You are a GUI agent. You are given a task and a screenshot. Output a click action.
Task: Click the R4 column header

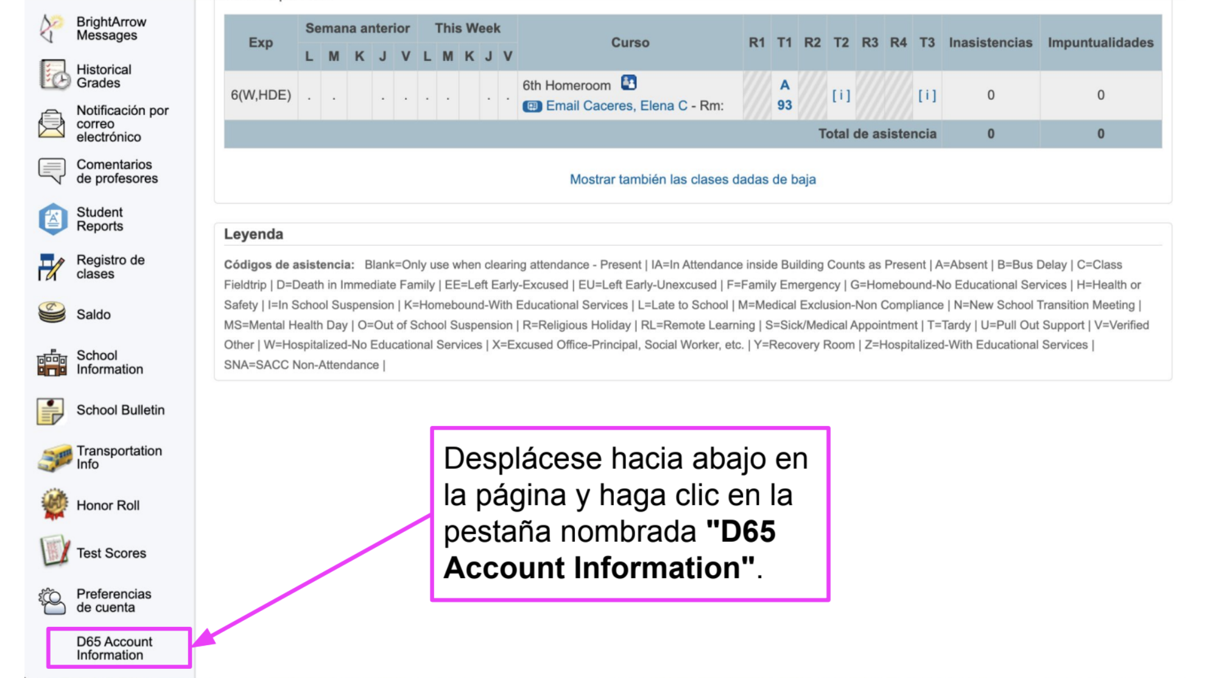[898, 43]
